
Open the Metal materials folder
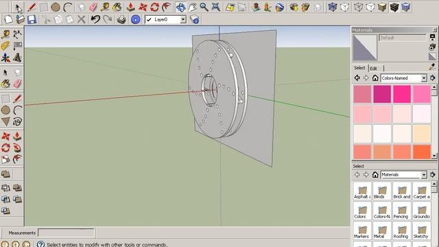point(382,231)
